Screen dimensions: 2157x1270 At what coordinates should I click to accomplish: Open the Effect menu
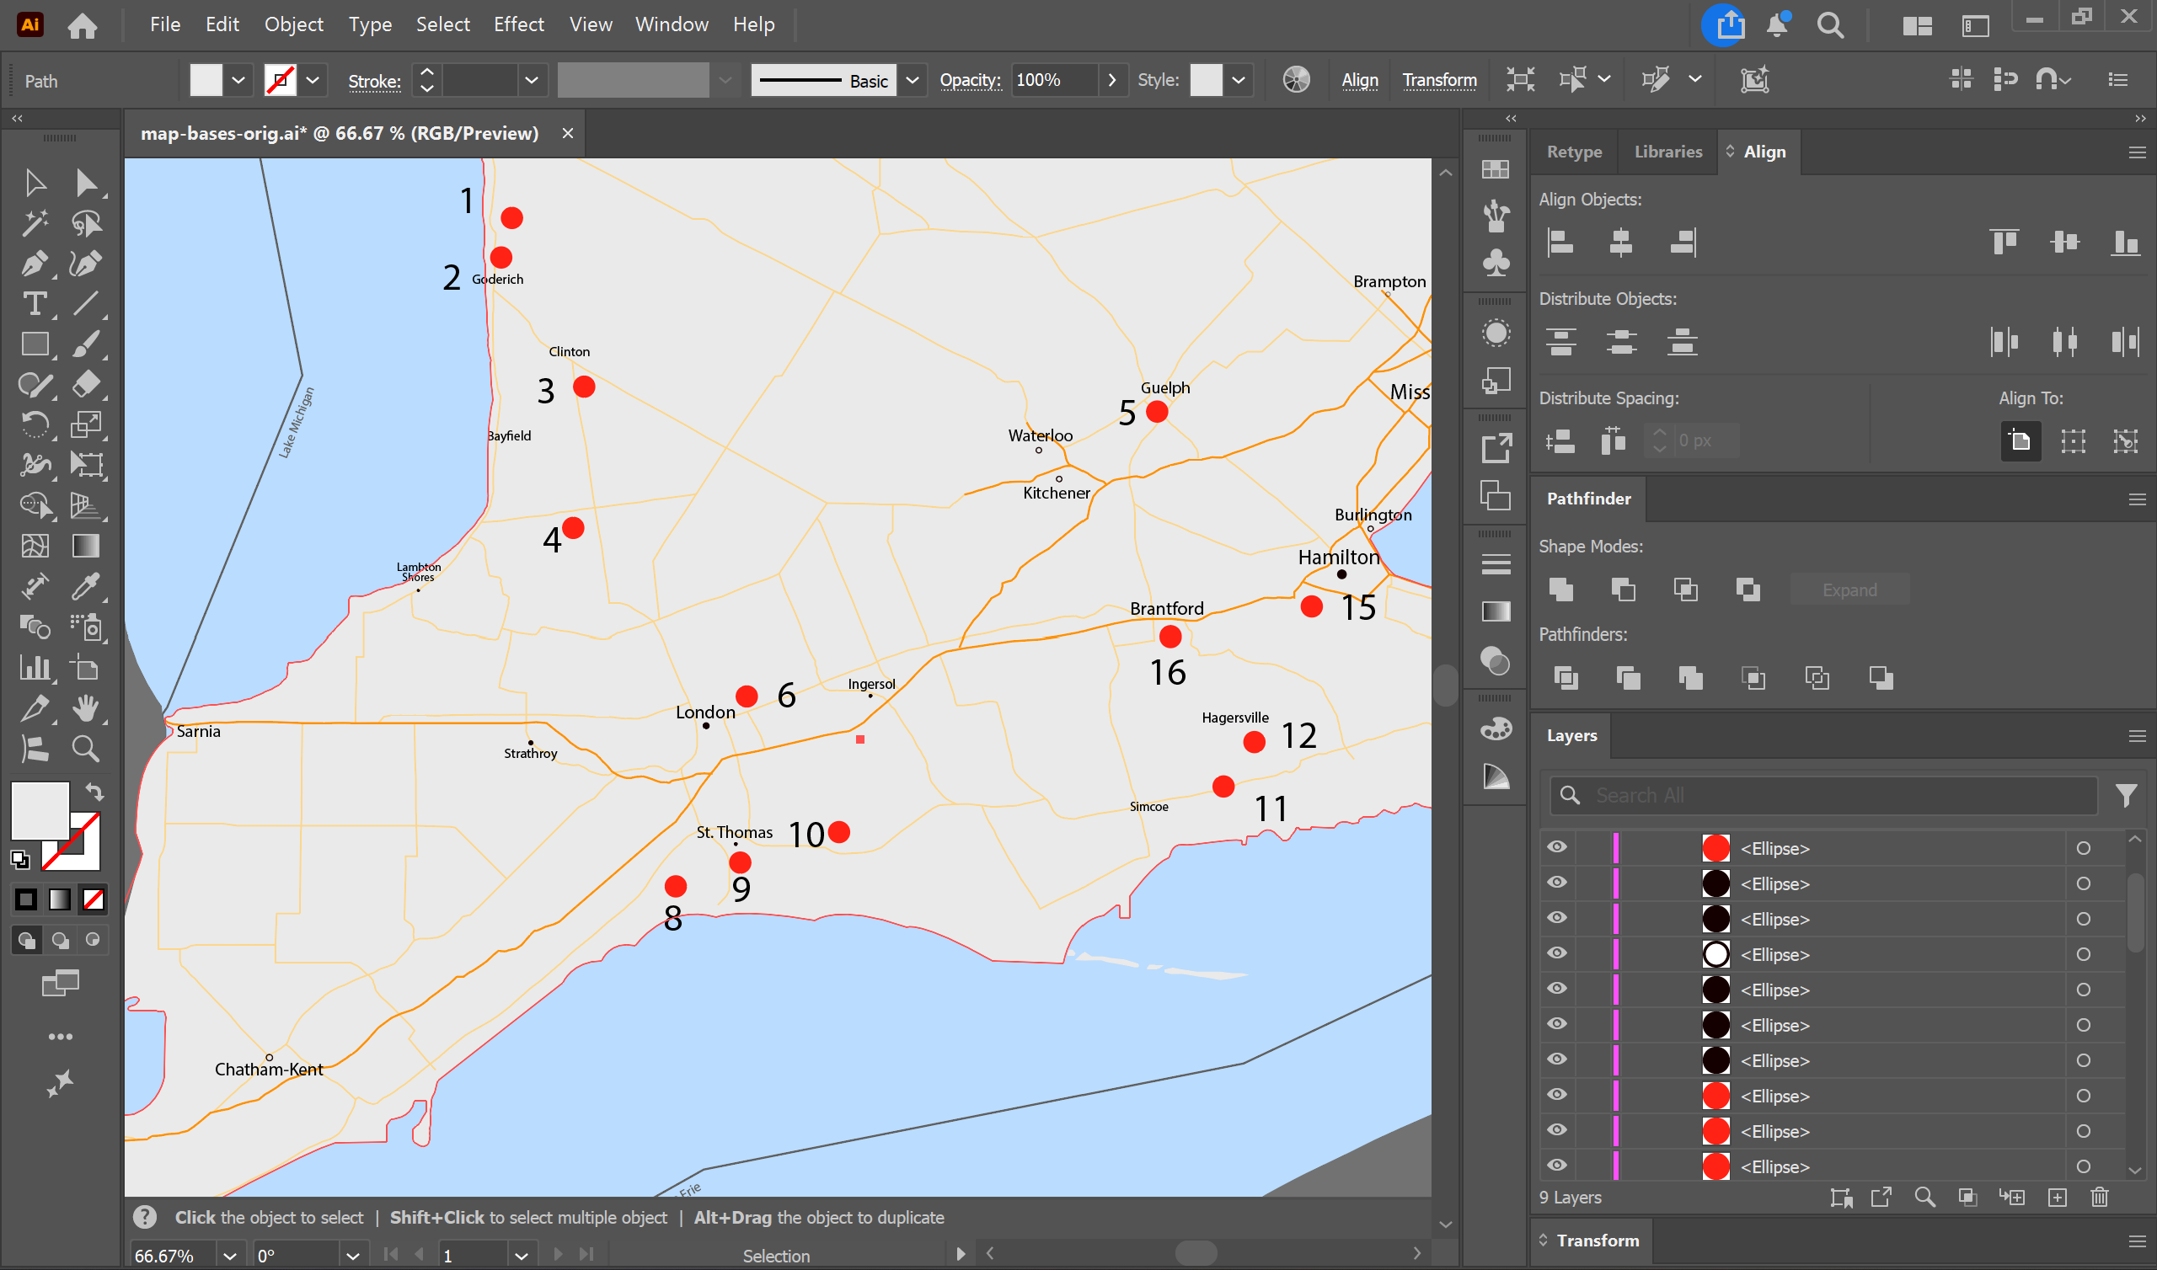[518, 24]
